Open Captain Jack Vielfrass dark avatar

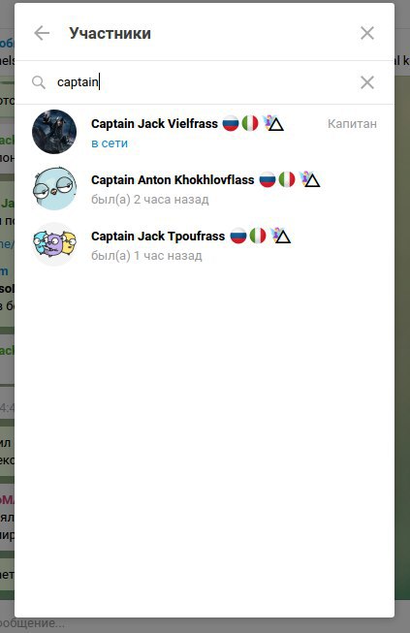[x=54, y=132]
